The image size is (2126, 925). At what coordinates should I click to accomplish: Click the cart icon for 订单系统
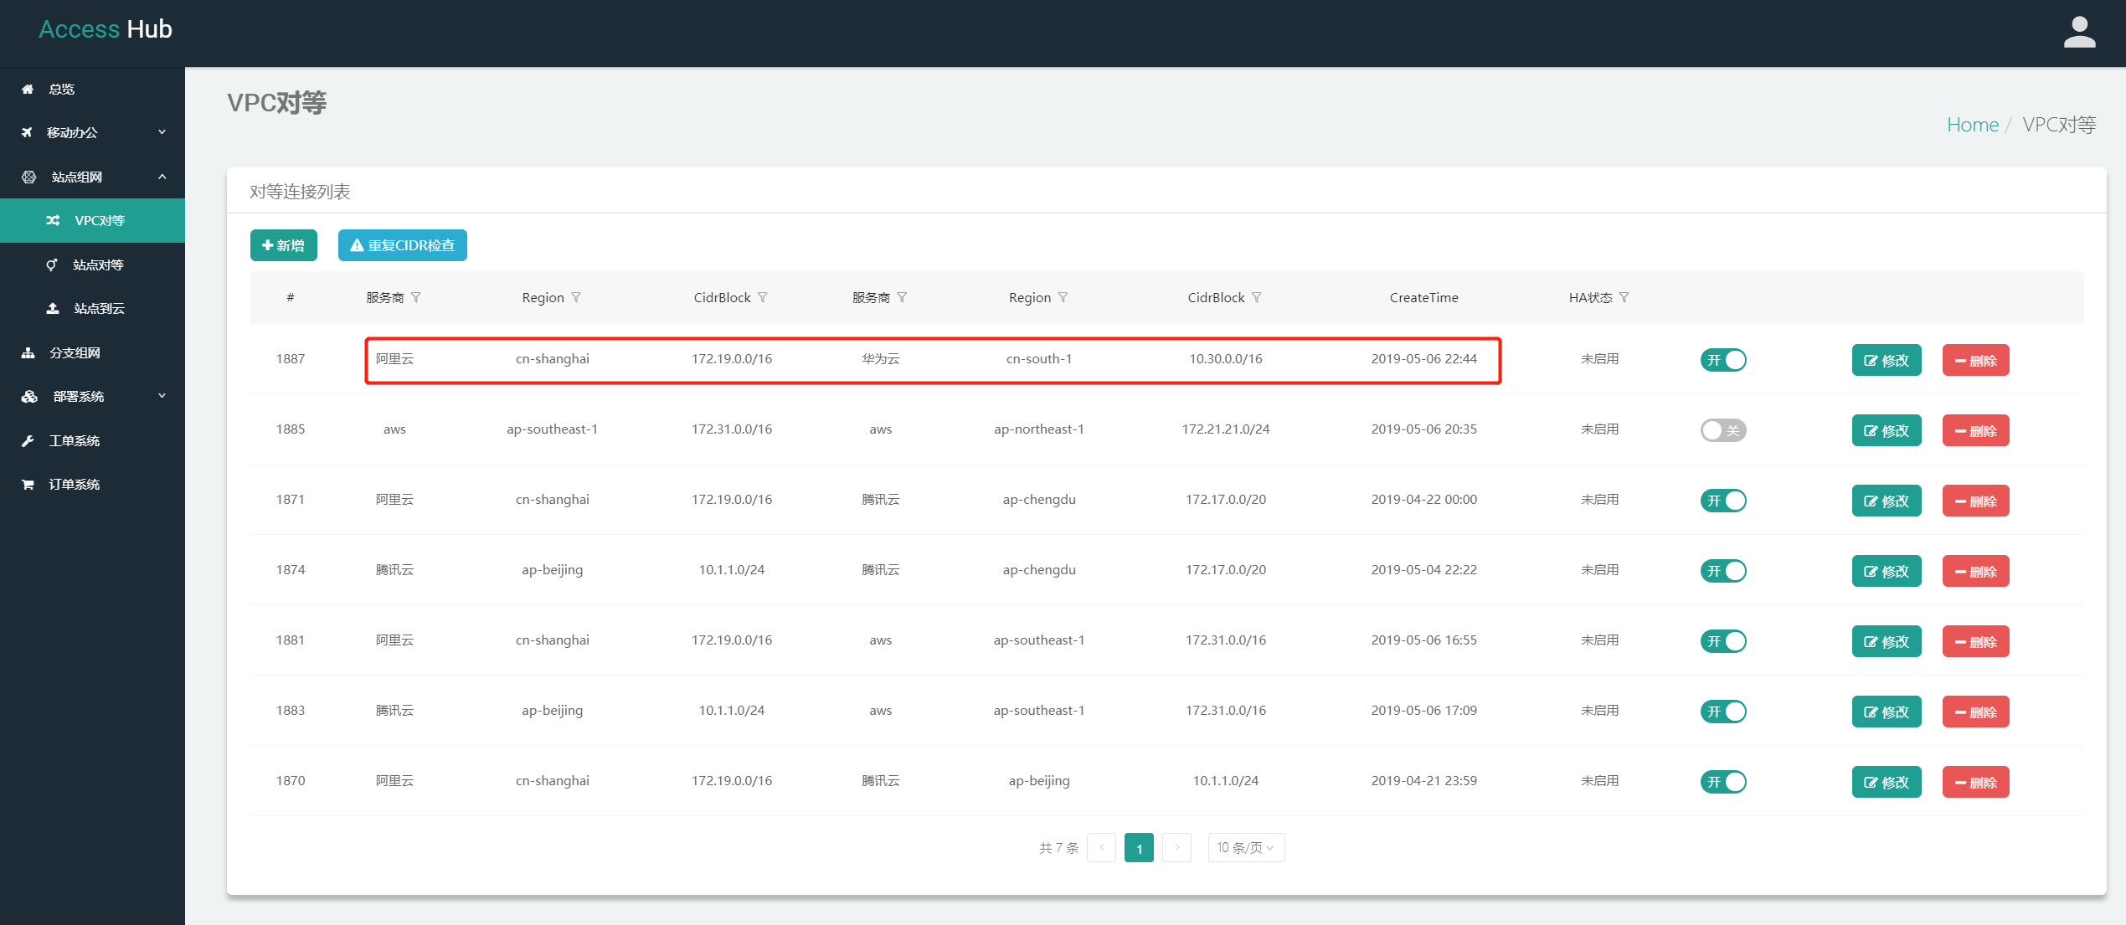pos(28,484)
